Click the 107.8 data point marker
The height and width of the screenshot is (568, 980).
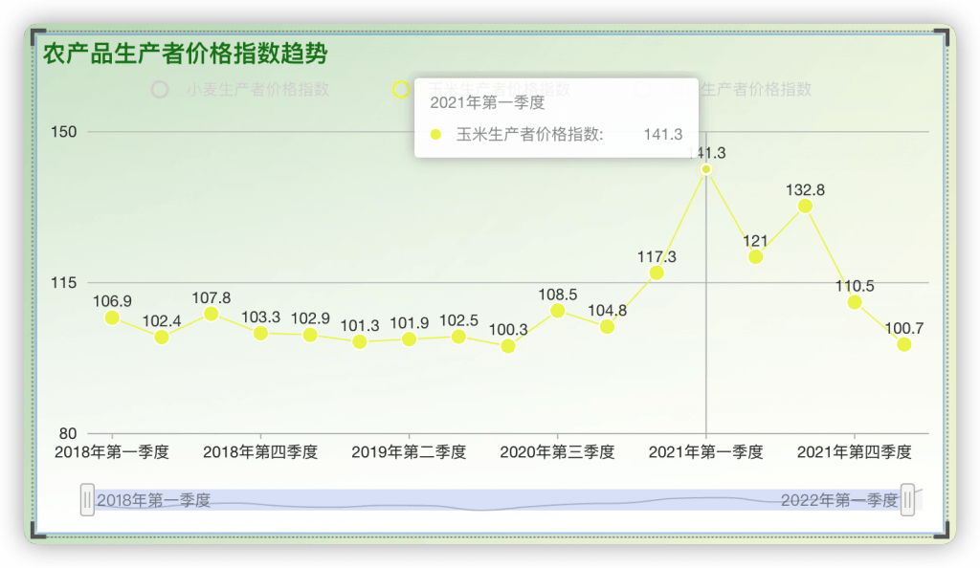(x=212, y=314)
